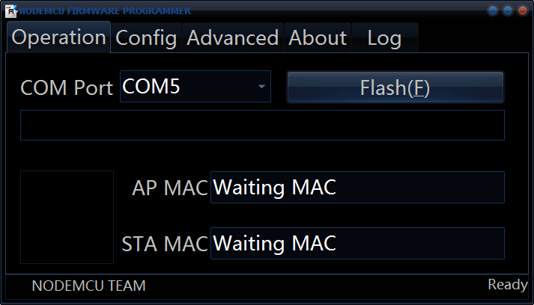Click the COM Port label
The height and width of the screenshot is (305, 534).
click(67, 87)
